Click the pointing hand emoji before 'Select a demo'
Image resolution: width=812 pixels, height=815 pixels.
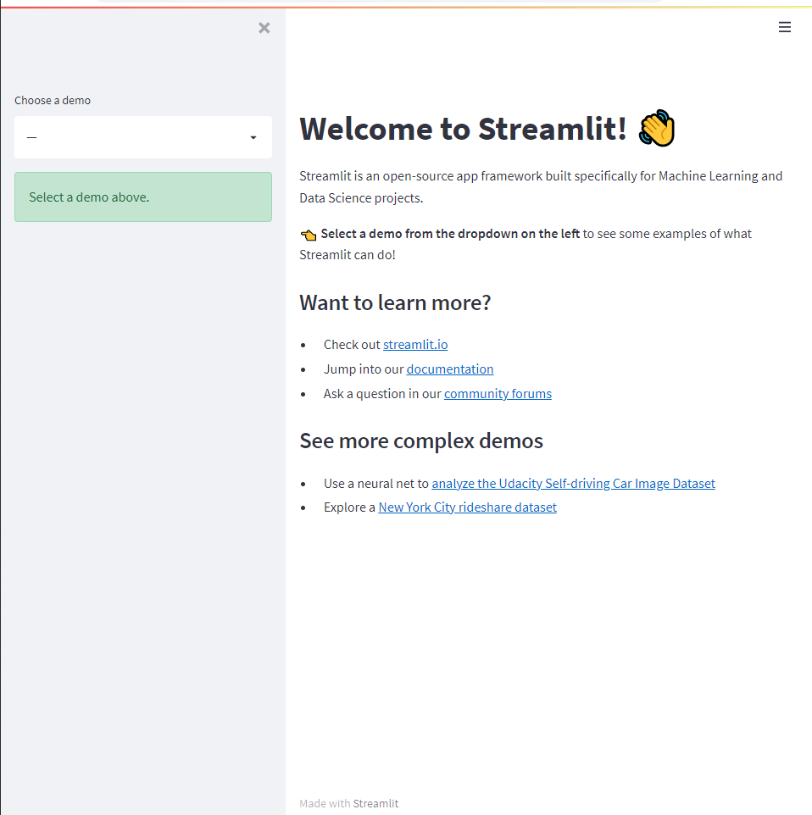pyautogui.click(x=308, y=235)
